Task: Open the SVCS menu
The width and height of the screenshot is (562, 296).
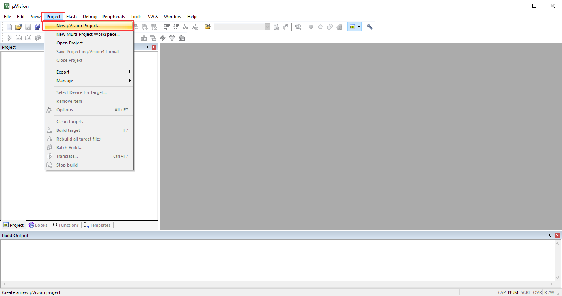Action: coord(153,17)
